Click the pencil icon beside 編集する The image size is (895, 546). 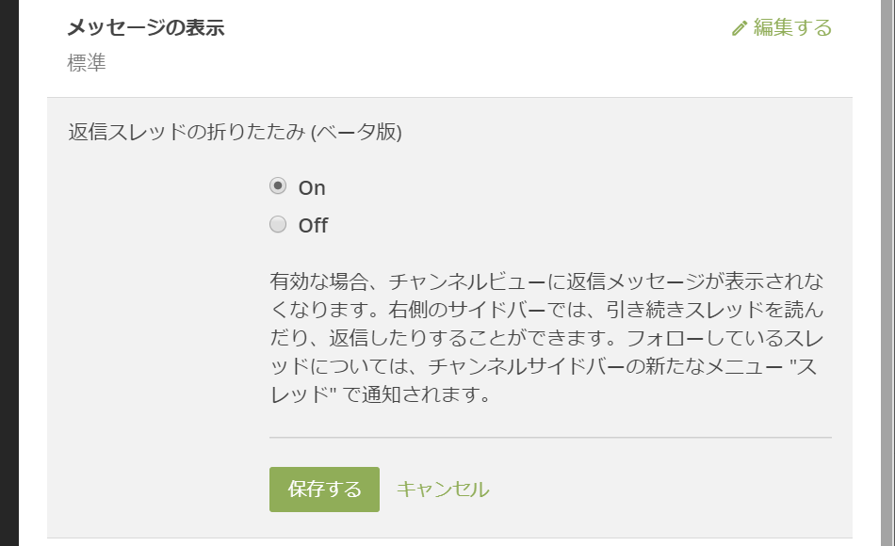740,28
